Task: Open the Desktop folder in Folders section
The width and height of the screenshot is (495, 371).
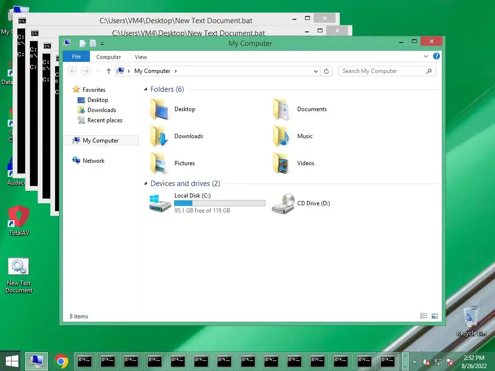Action: 160,109
